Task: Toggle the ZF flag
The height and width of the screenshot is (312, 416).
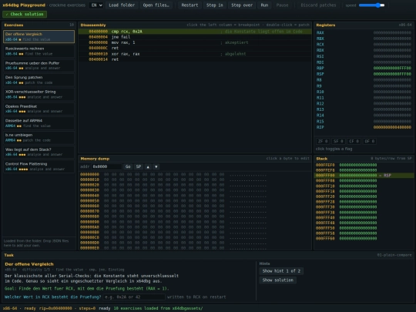Action: [x=323, y=141]
